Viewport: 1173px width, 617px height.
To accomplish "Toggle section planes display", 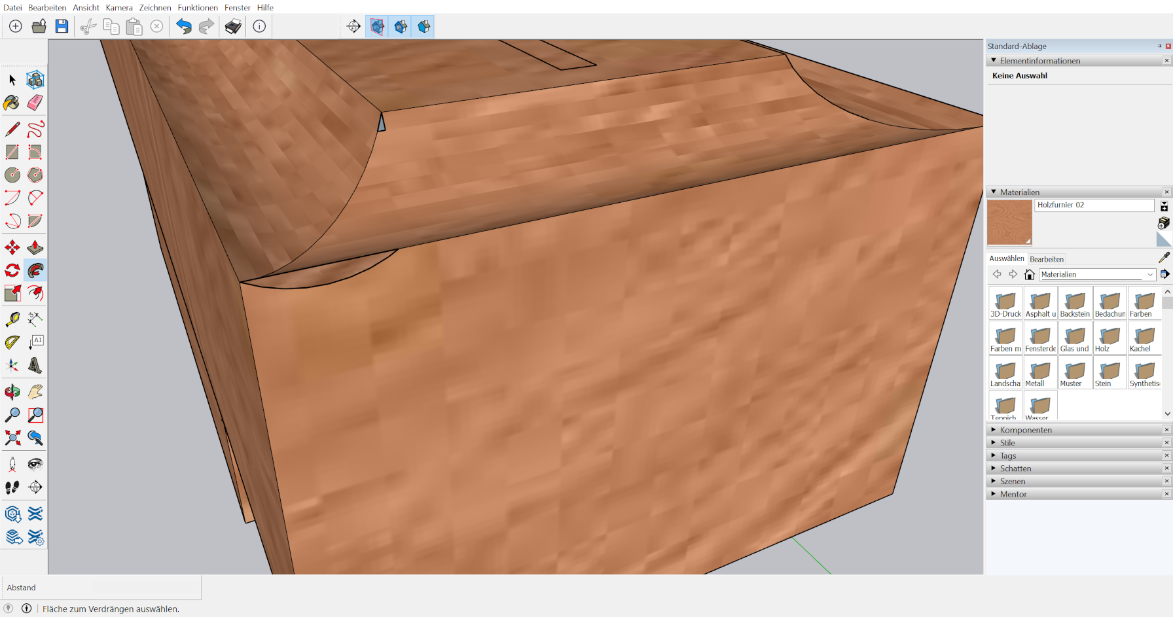I will tap(377, 27).
